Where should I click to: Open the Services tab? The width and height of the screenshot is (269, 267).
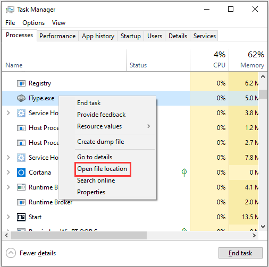point(205,36)
